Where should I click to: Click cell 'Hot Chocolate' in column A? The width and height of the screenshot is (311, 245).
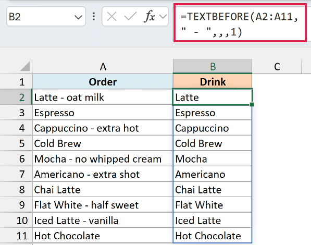(x=103, y=236)
